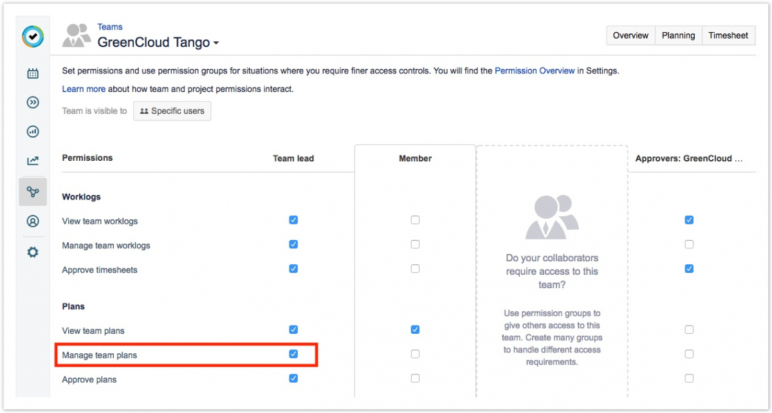Screen dimensions: 772x413
Task: Open the settings gear icon in sidebar
Action: click(x=33, y=252)
